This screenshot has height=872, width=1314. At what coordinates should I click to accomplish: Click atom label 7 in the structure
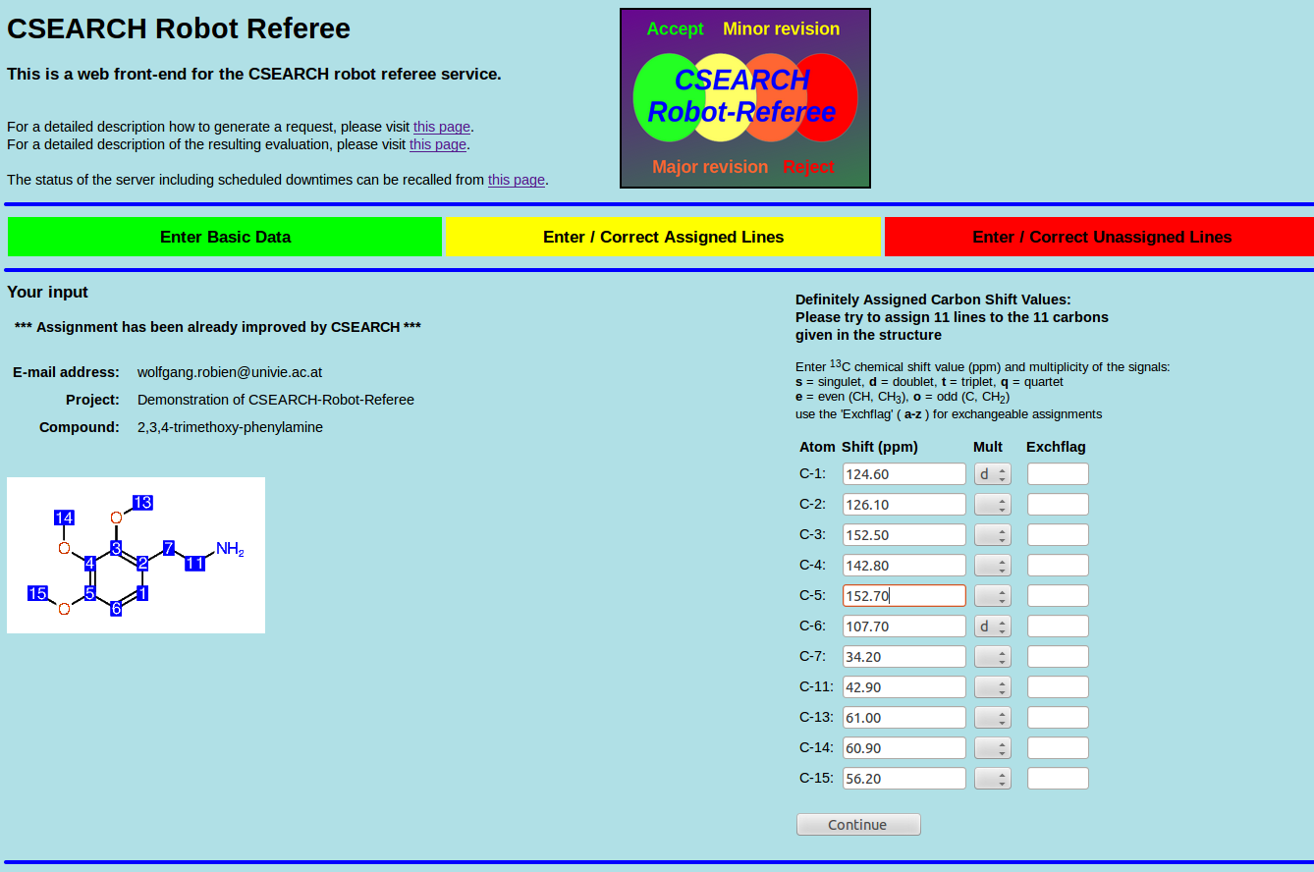[169, 547]
